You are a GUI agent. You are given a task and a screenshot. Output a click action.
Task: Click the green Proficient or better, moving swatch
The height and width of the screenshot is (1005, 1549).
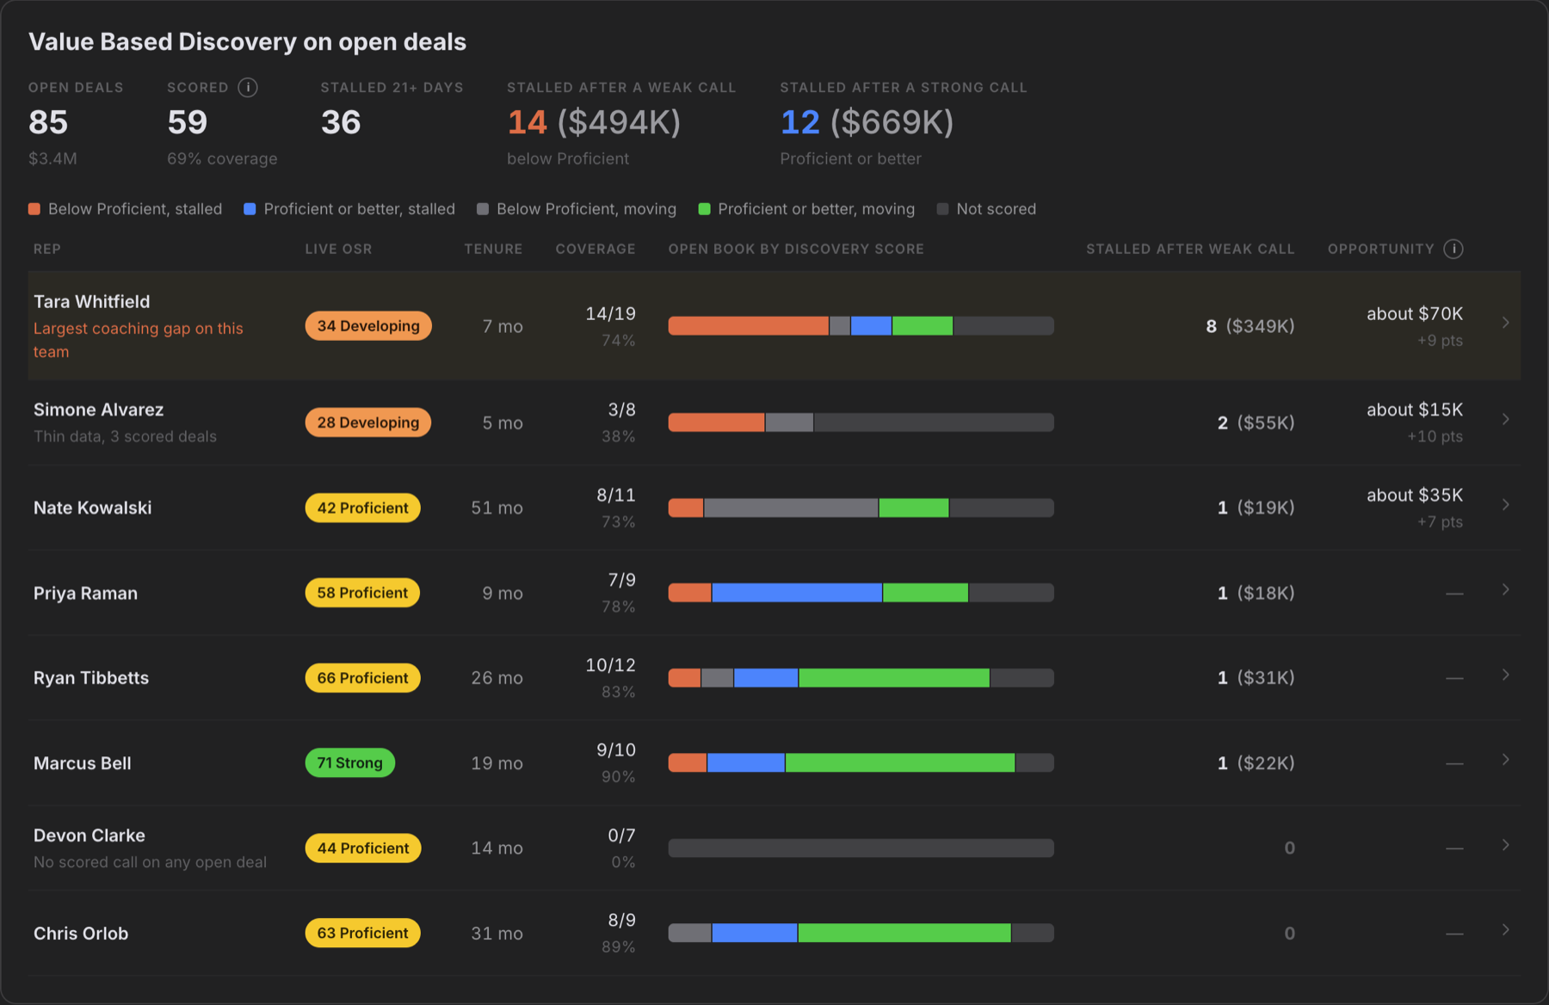704,209
